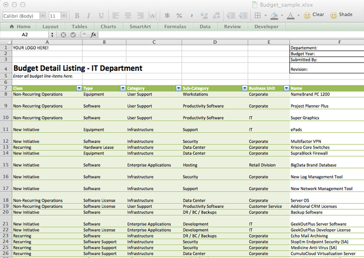Image resolution: width=364 pixels, height=258 pixels.
Task: Open the Class column filter dropdown
Action: 79,88
